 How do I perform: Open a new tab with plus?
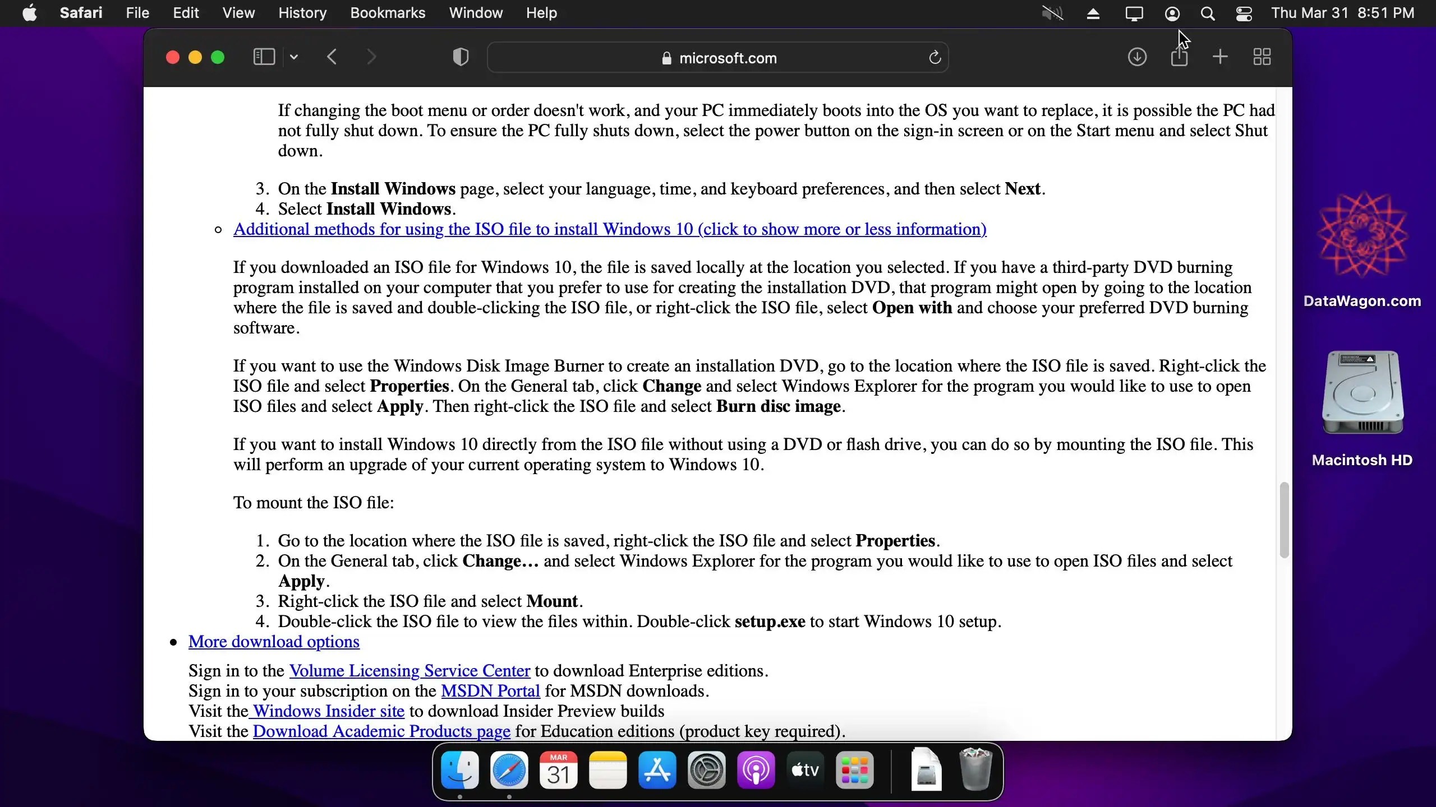point(1220,57)
